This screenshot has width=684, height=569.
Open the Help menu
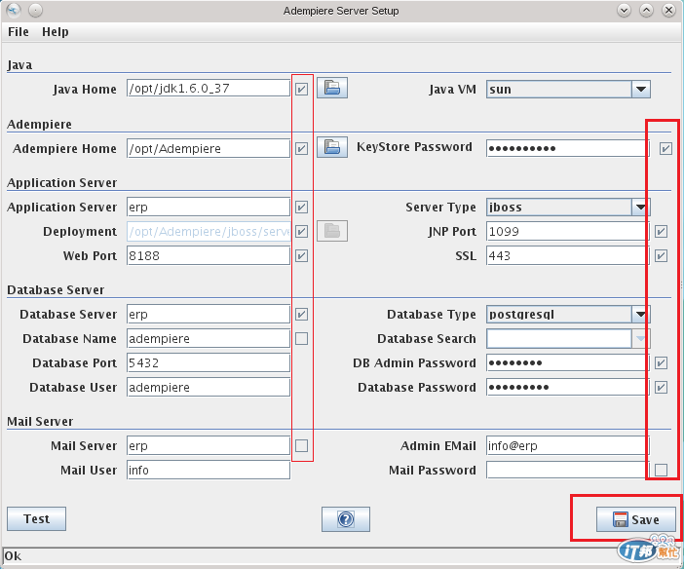pyautogui.click(x=55, y=32)
